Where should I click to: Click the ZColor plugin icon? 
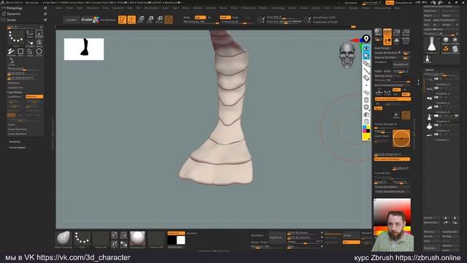(x=90, y=20)
